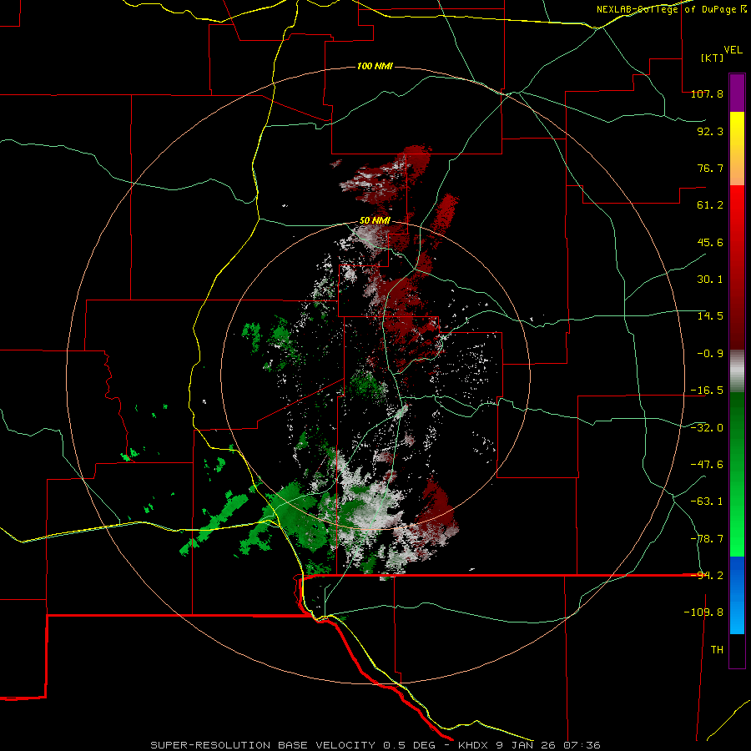The width and height of the screenshot is (751, 751).
Task: Select the -109.8 scale value
Action: (x=703, y=612)
